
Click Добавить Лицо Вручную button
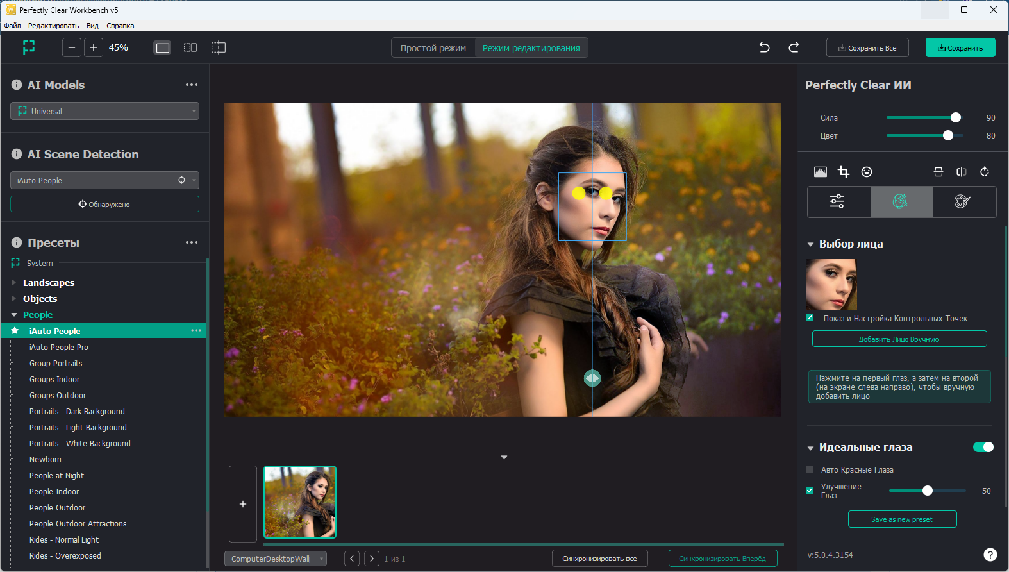point(899,339)
